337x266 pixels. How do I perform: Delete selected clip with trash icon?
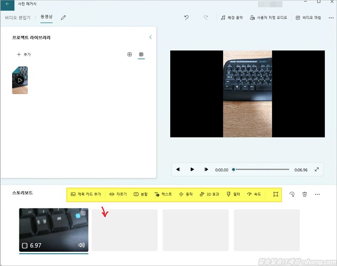(305, 194)
